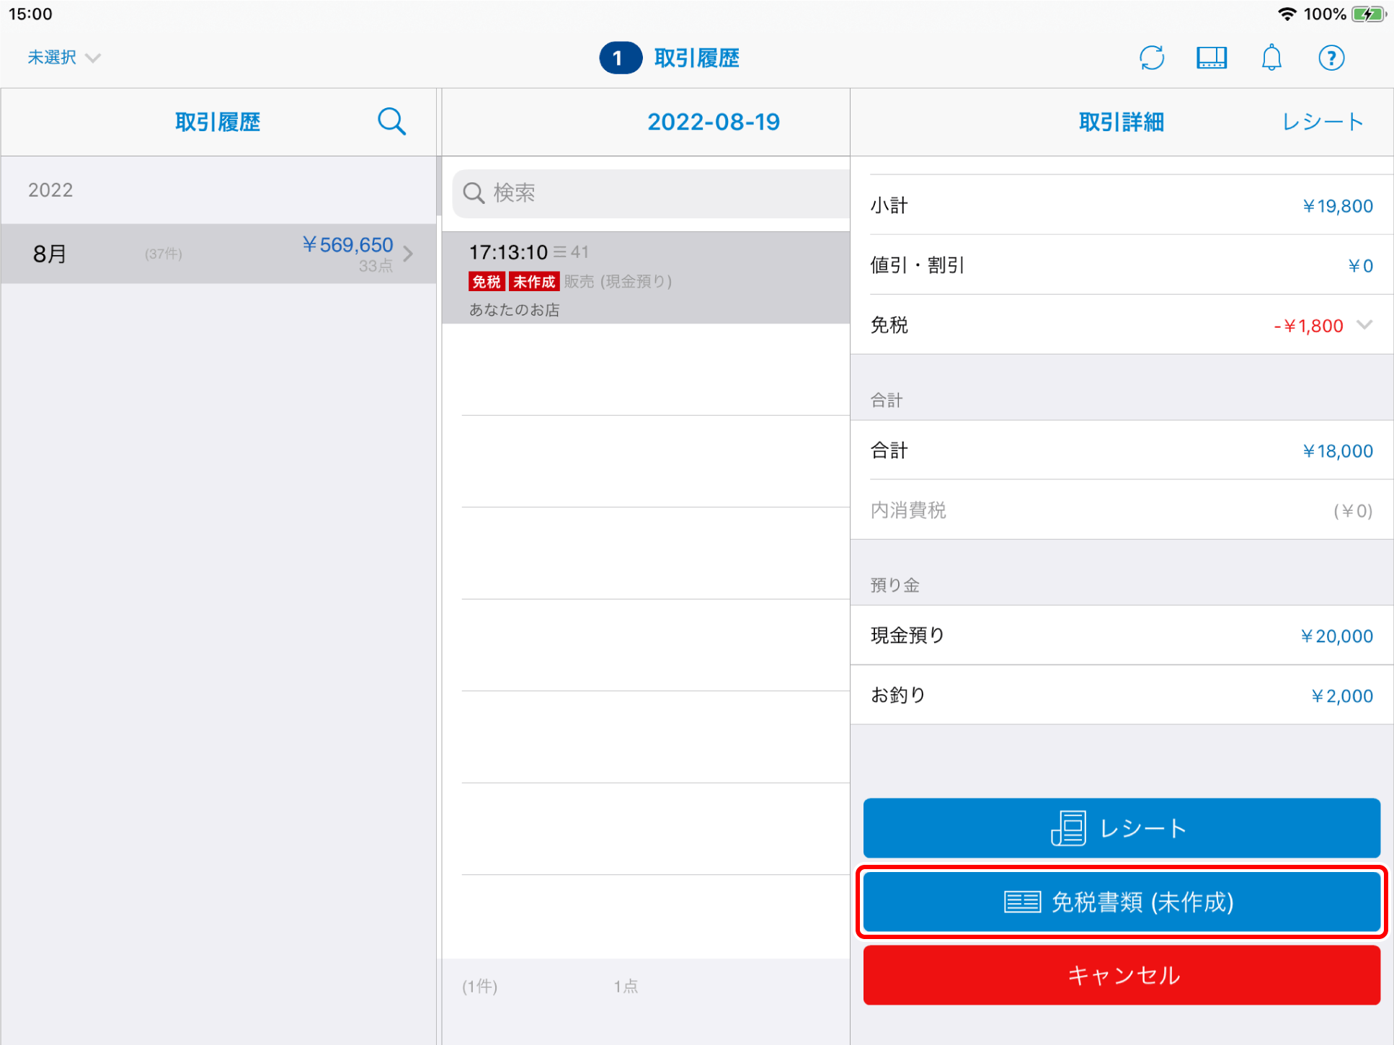
Task: Open notifications bell icon
Action: (x=1271, y=58)
